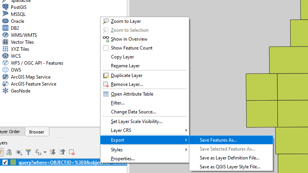Click the ArcGIS Feature Service icon

5,84
